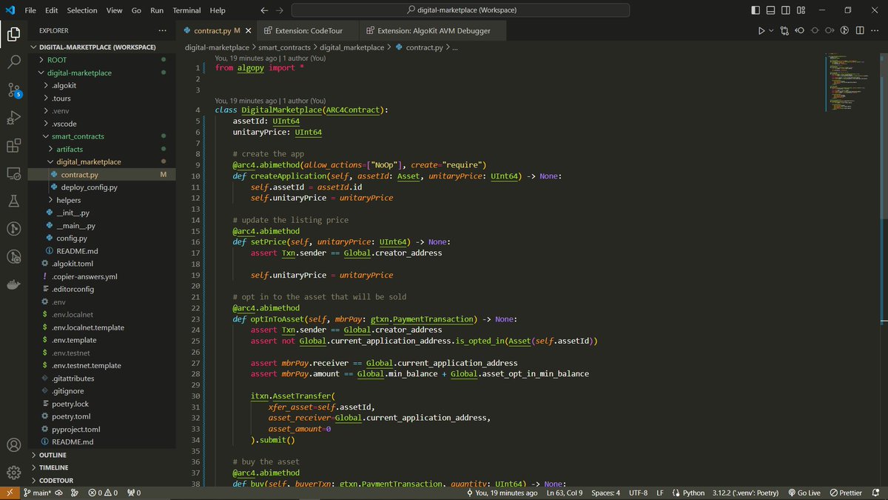
Task: Click Ln 63, Col 9 status item
Action: pyautogui.click(x=565, y=493)
